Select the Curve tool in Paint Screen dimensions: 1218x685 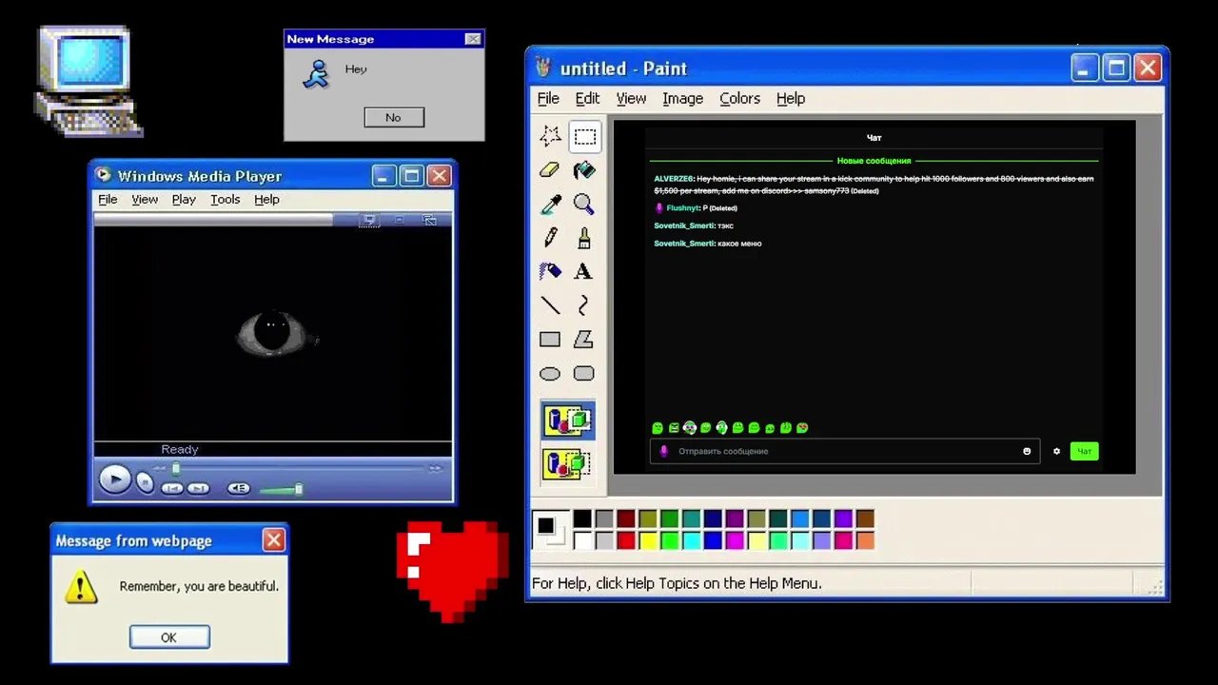tap(584, 305)
